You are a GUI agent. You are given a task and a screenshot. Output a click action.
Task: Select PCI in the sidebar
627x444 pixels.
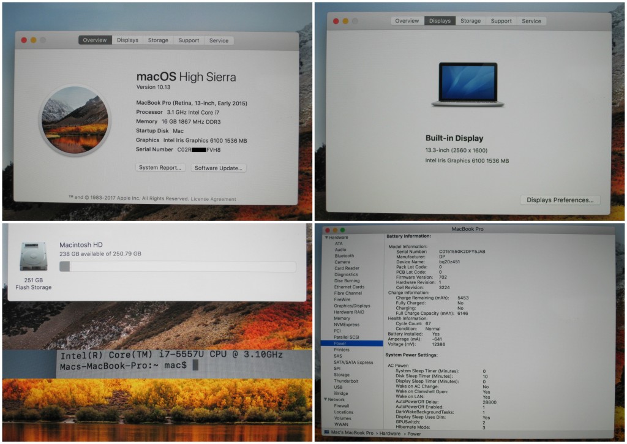coord(337,331)
